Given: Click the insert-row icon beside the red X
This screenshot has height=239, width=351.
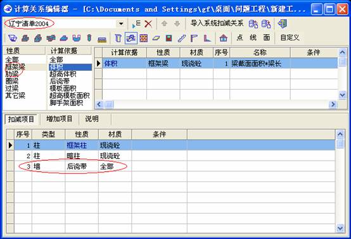Looking at the screenshot, I should (136, 23).
